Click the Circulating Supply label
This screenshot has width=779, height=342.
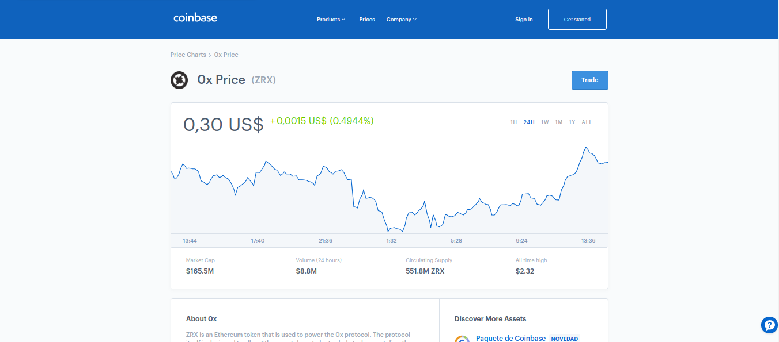pyautogui.click(x=429, y=260)
